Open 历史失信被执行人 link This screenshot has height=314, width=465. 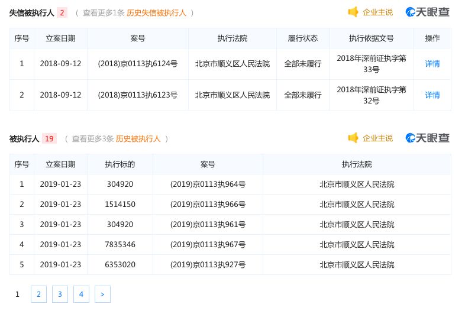point(156,12)
